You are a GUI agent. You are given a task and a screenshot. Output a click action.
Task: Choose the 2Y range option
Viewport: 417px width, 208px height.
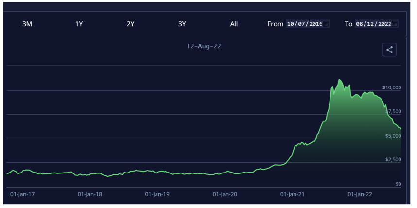[x=130, y=24]
